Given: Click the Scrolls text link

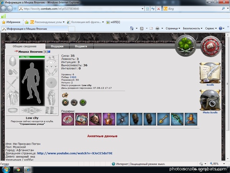Looking at the screenshot, I should point(210,85).
